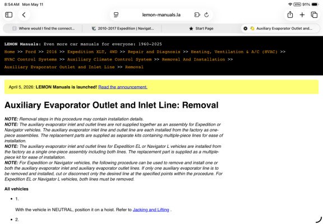Open the 'Where would I find the connect' tab

click(44, 29)
